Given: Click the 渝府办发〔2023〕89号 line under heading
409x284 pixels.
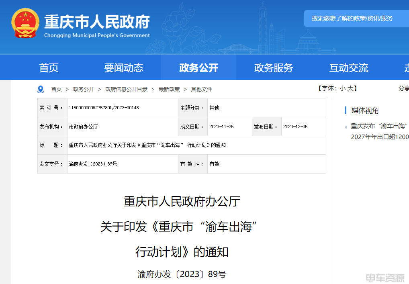Looking at the screenshot, I should click(x=182, y=274).
